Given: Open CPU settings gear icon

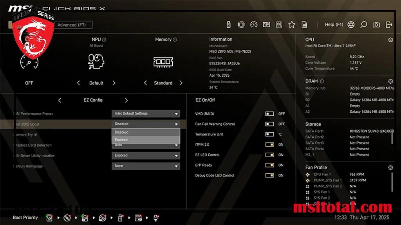Looking at the screenshot, I should coord(390,40).
